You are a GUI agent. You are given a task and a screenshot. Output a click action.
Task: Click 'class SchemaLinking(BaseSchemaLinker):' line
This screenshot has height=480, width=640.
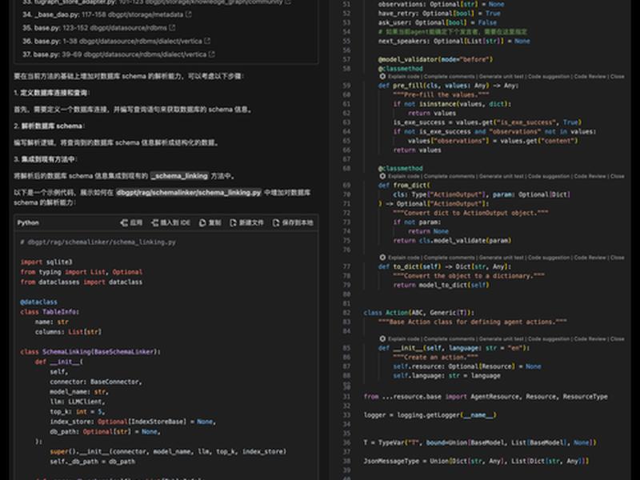pyautogui.click(x=90, y=352)
